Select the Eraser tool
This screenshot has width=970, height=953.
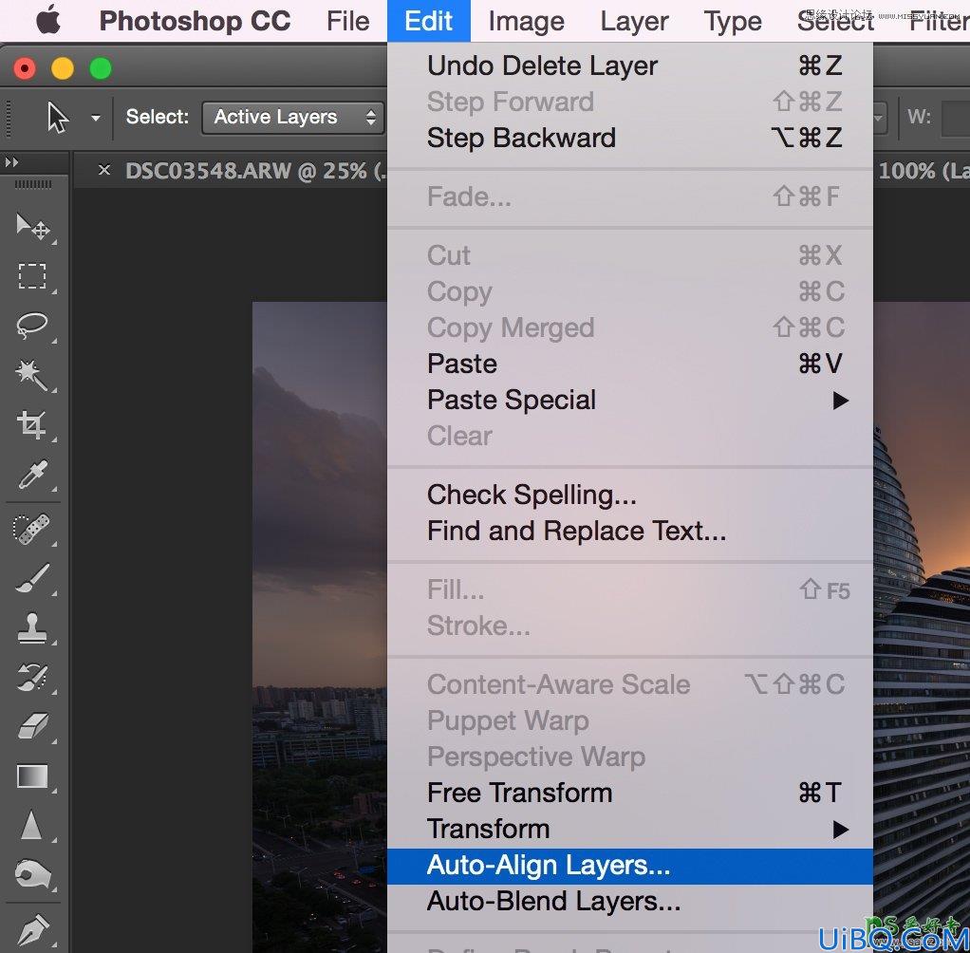point(32,726)
